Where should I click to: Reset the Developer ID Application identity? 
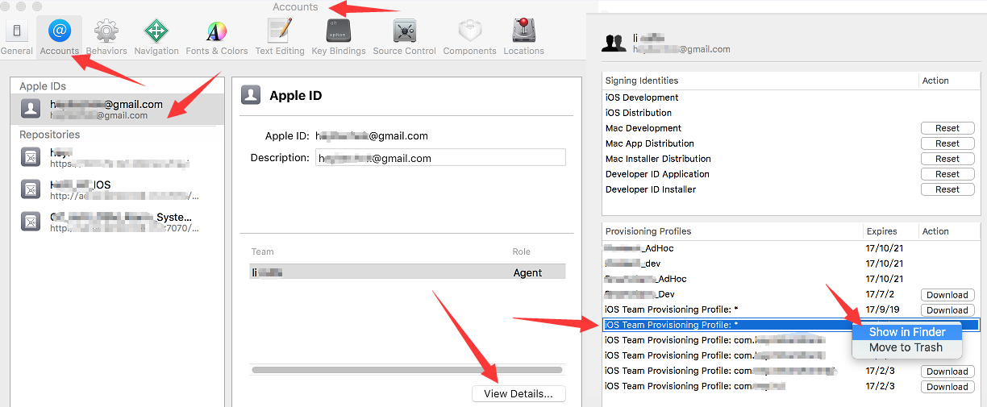click(x=947, y=174)
